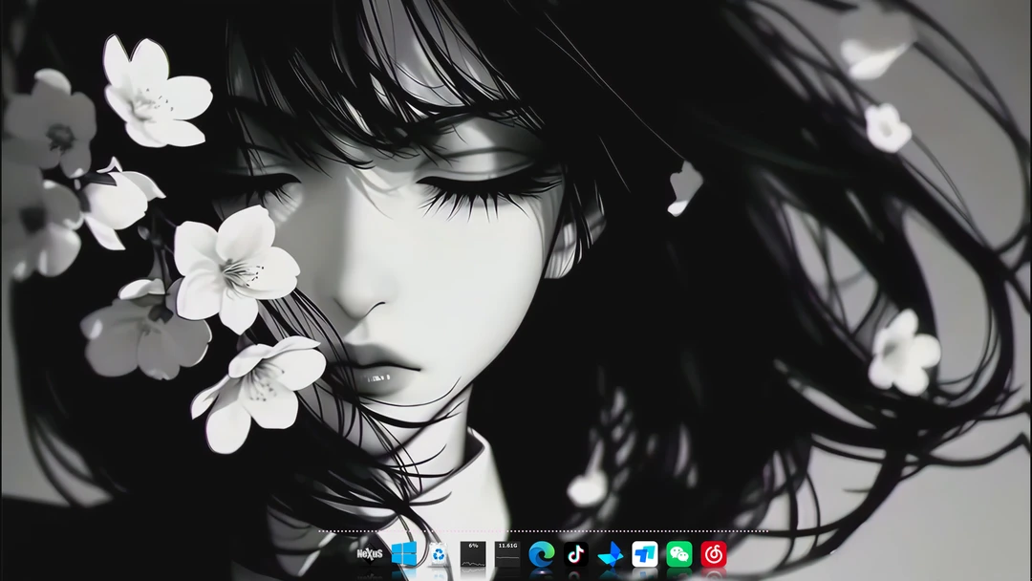The width and height of the screenshot is (1032, 581).
Task: Click the top-left white flower on wallpaper
Action: (156, 94)
